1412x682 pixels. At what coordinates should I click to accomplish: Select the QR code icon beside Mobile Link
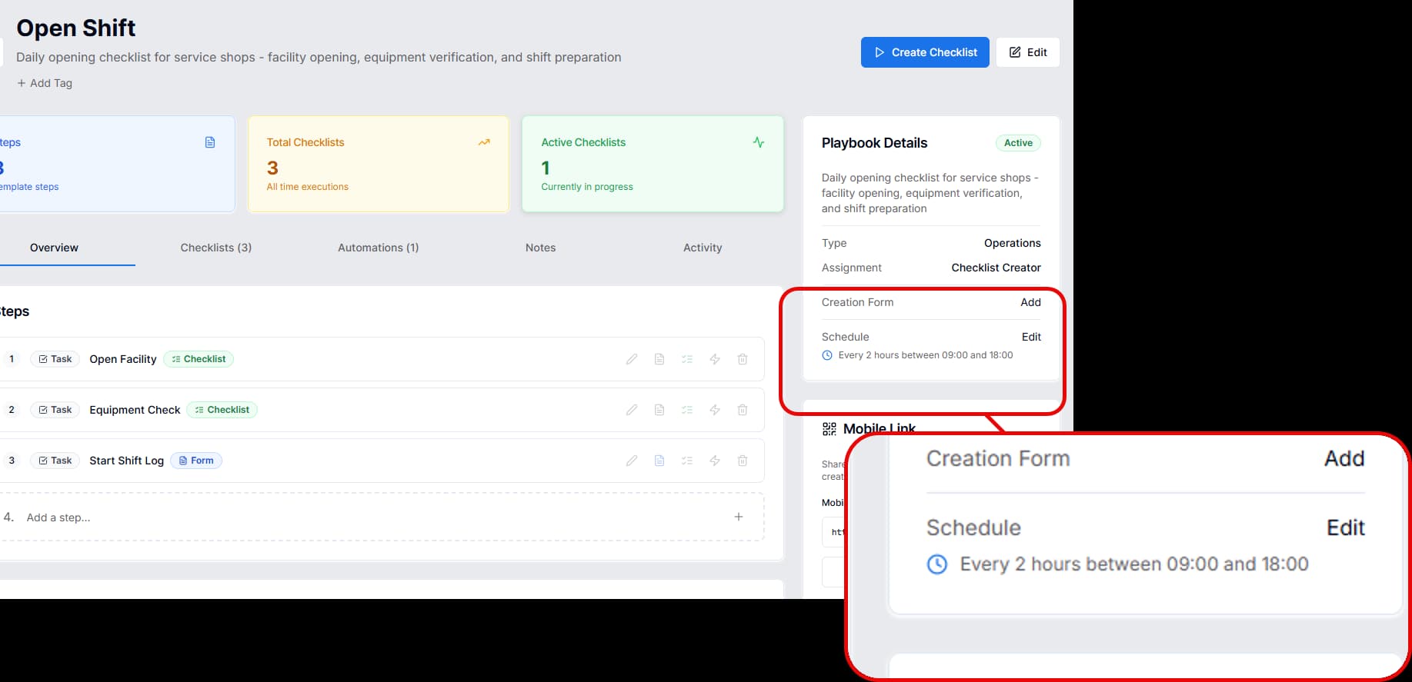[x=829, y=428]
